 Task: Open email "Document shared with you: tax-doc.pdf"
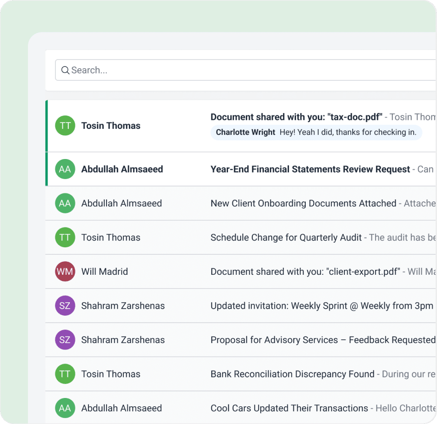(x=296, y=117)
